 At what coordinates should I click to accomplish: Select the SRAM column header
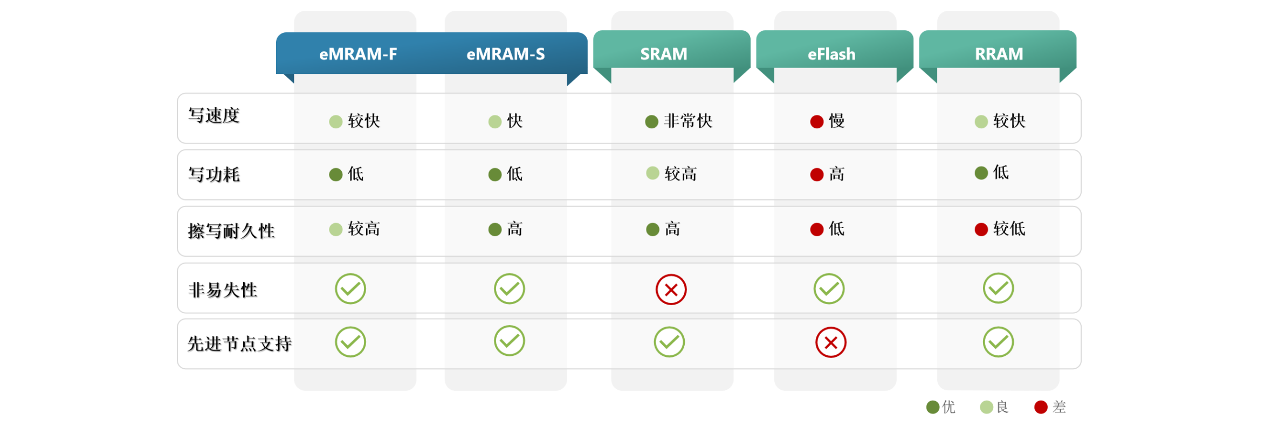click(x=664, y=54)
